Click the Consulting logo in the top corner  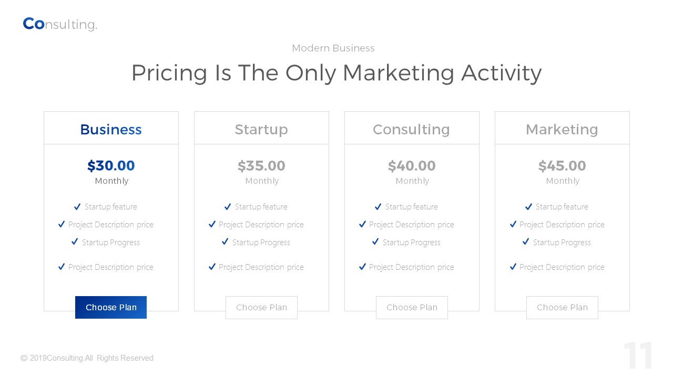point(60,24)
